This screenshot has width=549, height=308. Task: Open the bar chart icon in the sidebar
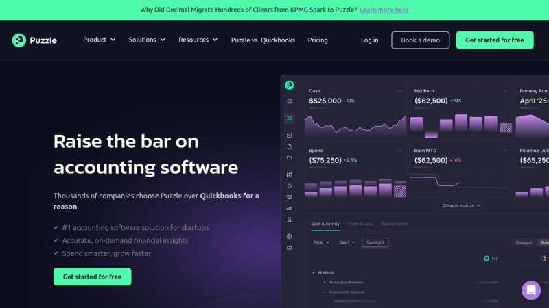point(290,207)
